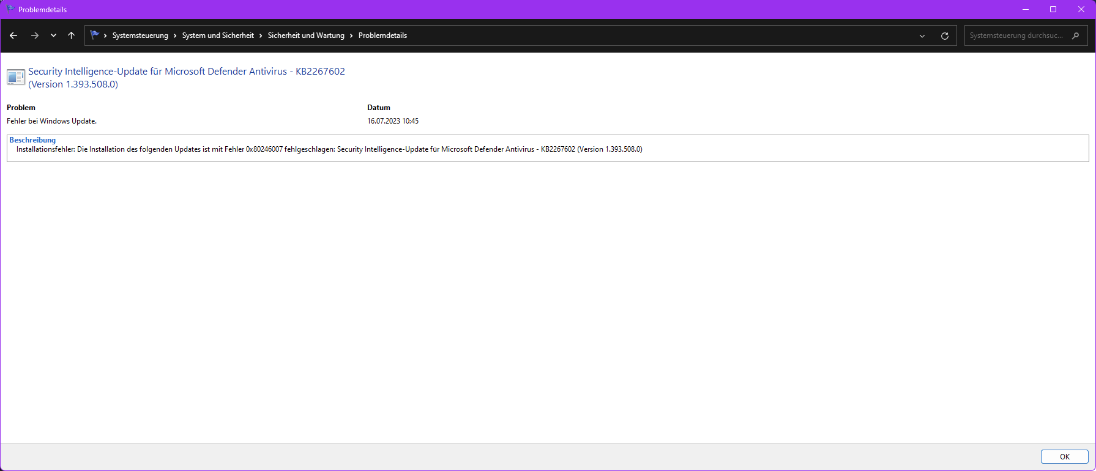
Task: Expand chevron after Systemsteuerung breadcrumb
Action: click(175, 35)
